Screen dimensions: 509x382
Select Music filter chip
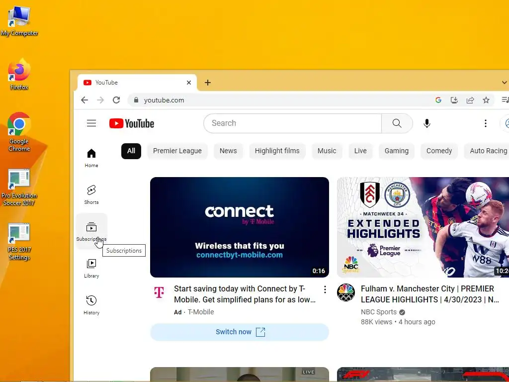(x=327, y=151)
